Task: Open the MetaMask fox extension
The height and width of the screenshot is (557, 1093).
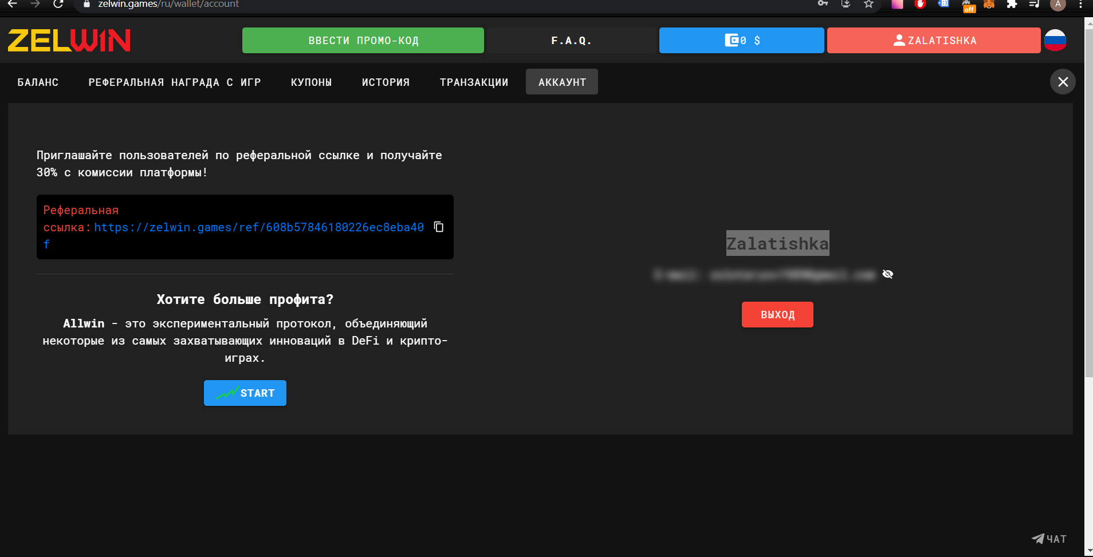Action: point(989,4)
